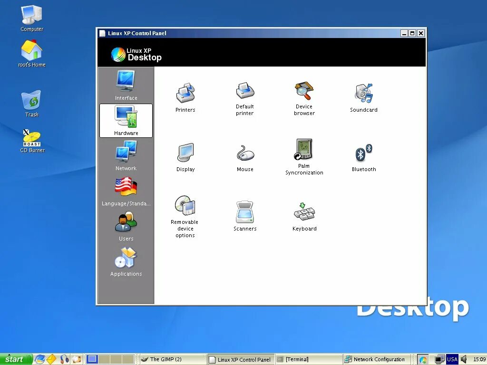
Task: Open Soundcard configuration
Action: click(364, 97)
